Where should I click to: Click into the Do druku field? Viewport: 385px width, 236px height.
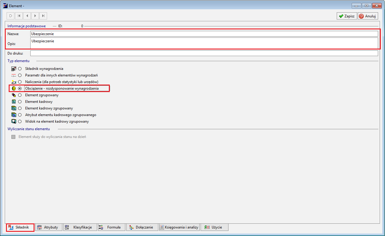204,53
